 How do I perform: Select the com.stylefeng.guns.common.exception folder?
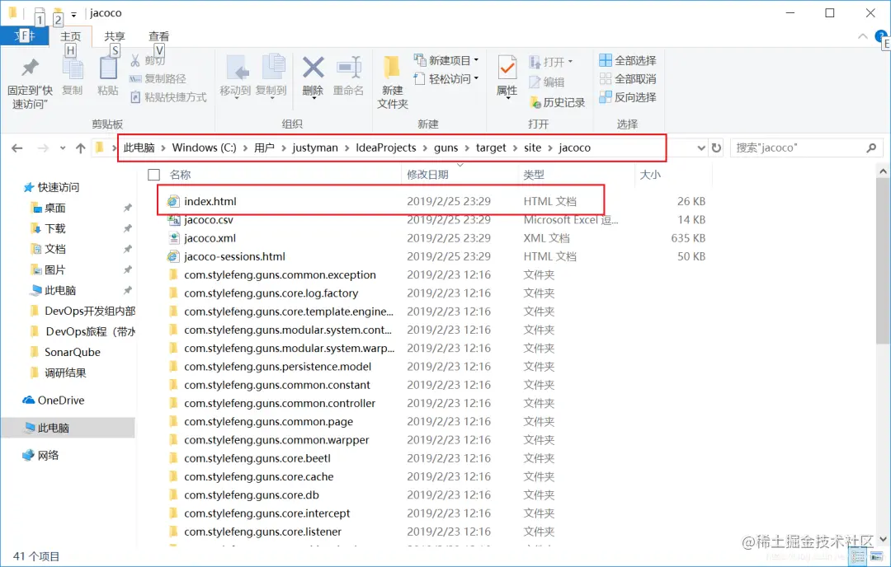[280, 274]
